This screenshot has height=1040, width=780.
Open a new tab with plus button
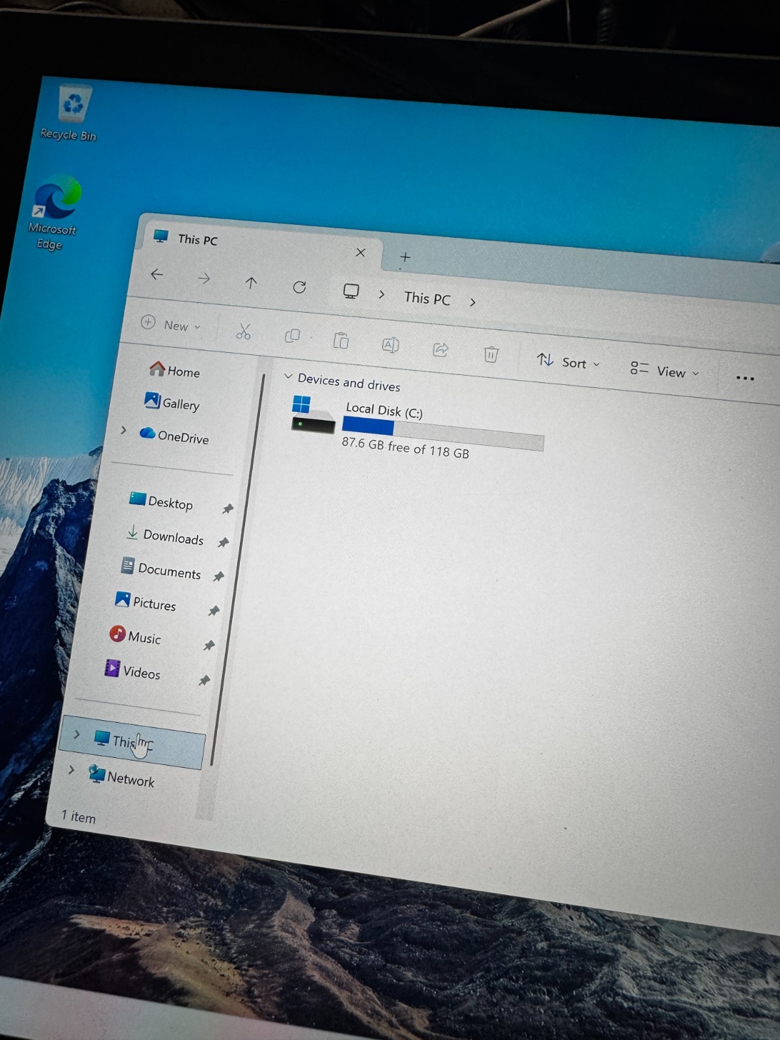click(x=405, y=257)
